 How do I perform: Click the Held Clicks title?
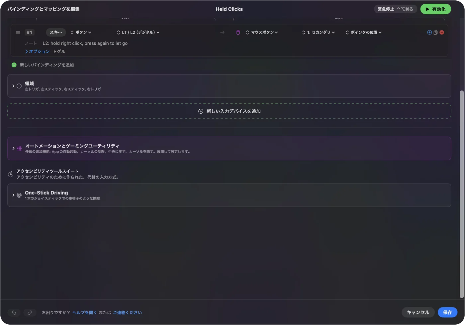[x=229, y=9]
